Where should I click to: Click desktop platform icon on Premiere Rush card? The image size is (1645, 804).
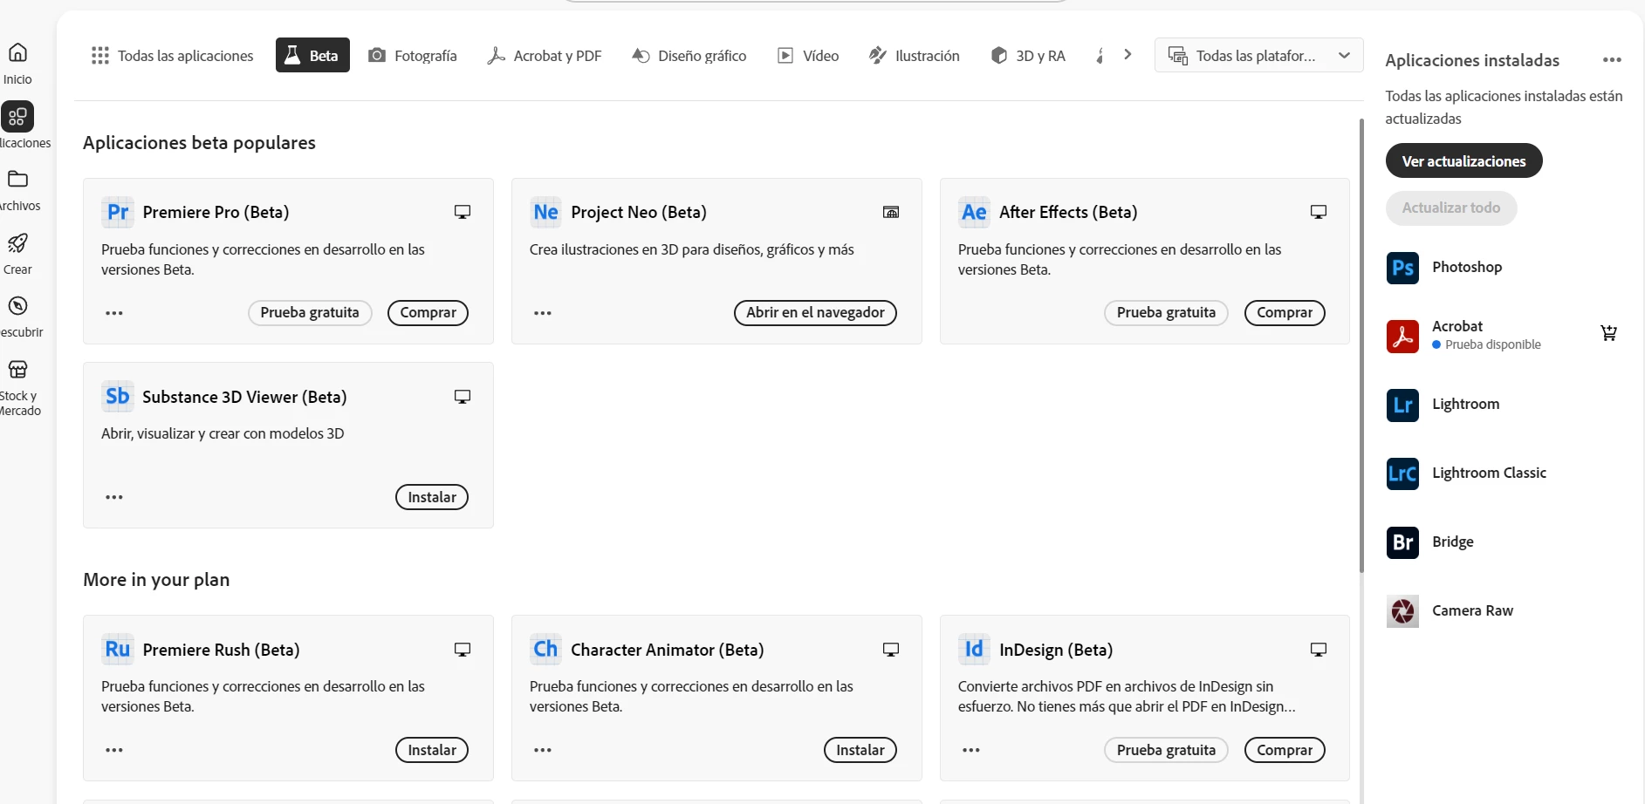coord(463,650)
